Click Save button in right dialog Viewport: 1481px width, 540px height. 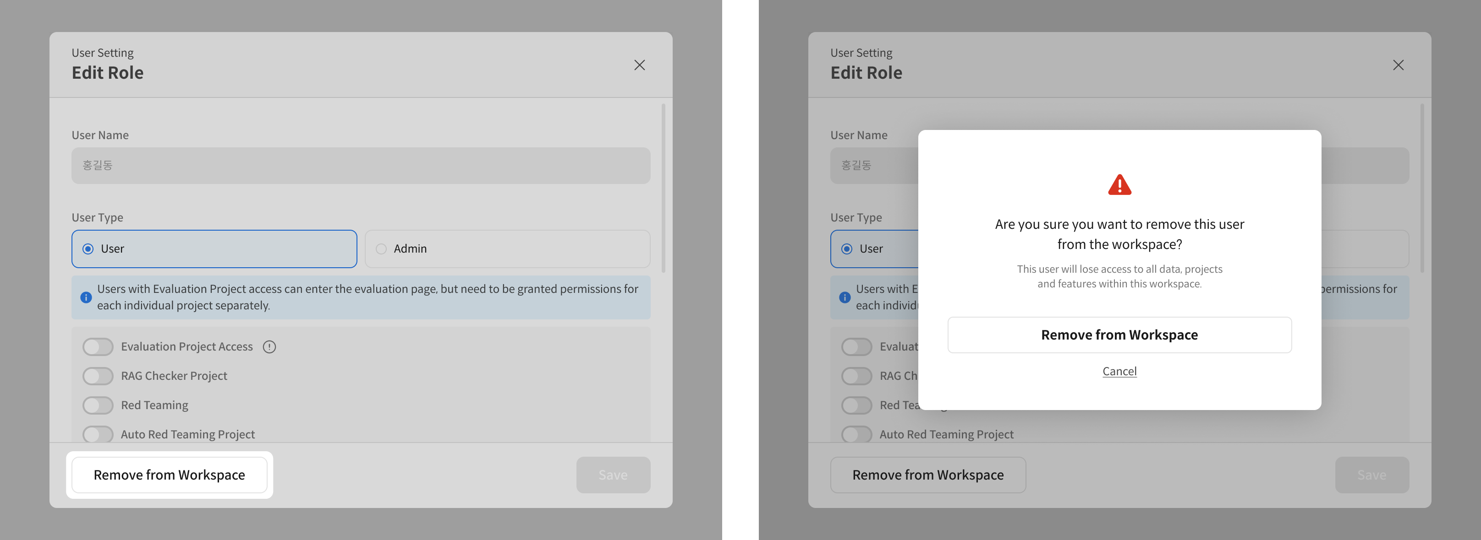pos(1371,475)
